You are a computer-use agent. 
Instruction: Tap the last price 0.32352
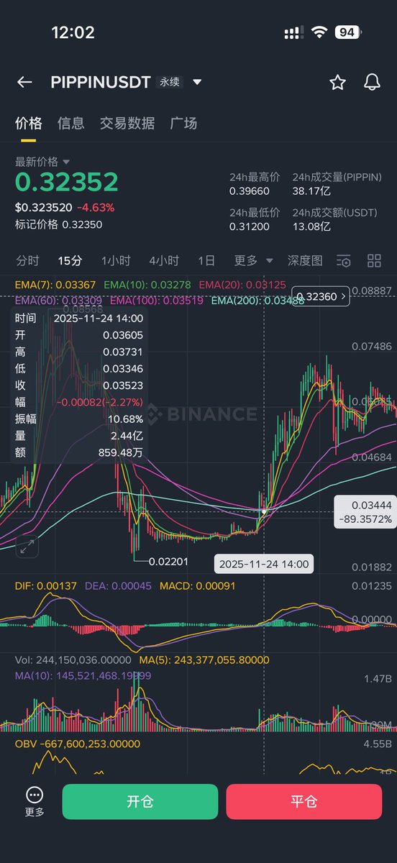67,183
